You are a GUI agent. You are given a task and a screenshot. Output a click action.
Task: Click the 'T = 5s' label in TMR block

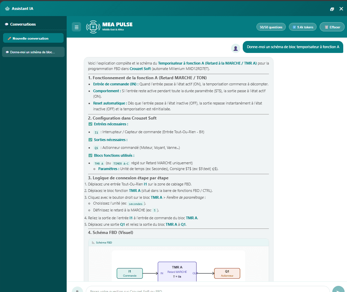177,277
